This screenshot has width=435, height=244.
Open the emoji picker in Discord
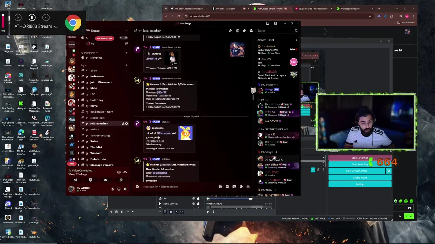coord(241,187)
